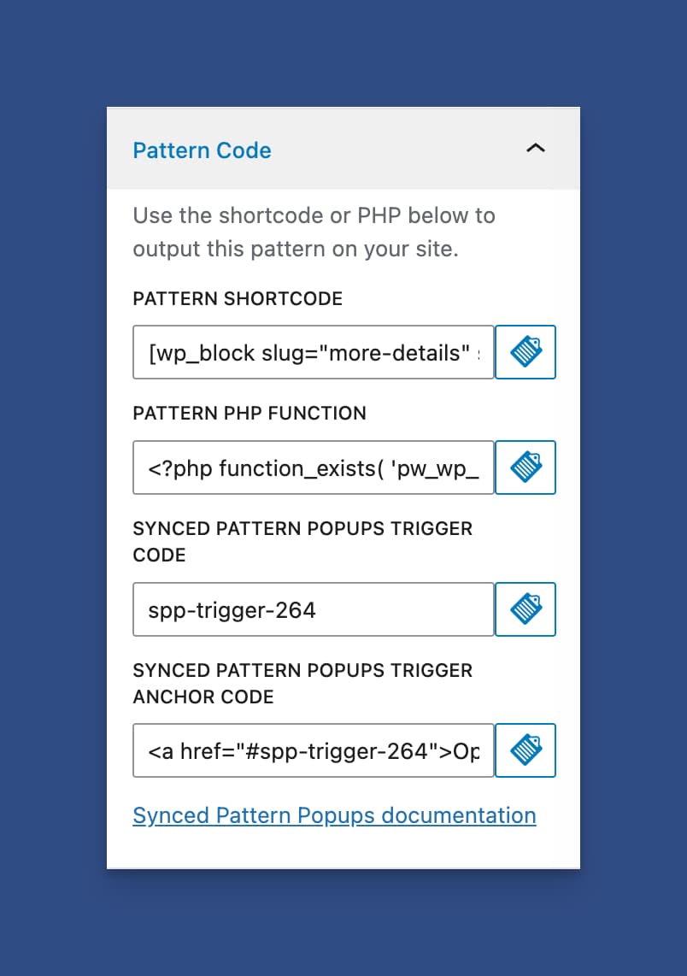Click the PATTERN PHP FUNCTION label
The image size is (687, 976).
tap(250, 413)
